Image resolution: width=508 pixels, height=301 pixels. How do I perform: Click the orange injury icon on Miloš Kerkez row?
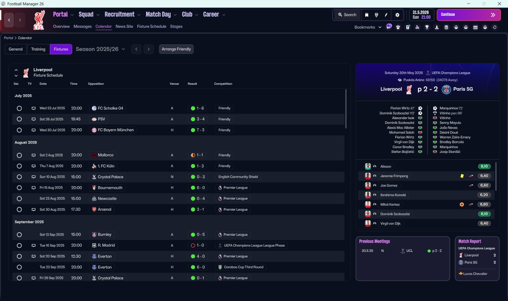462,204
